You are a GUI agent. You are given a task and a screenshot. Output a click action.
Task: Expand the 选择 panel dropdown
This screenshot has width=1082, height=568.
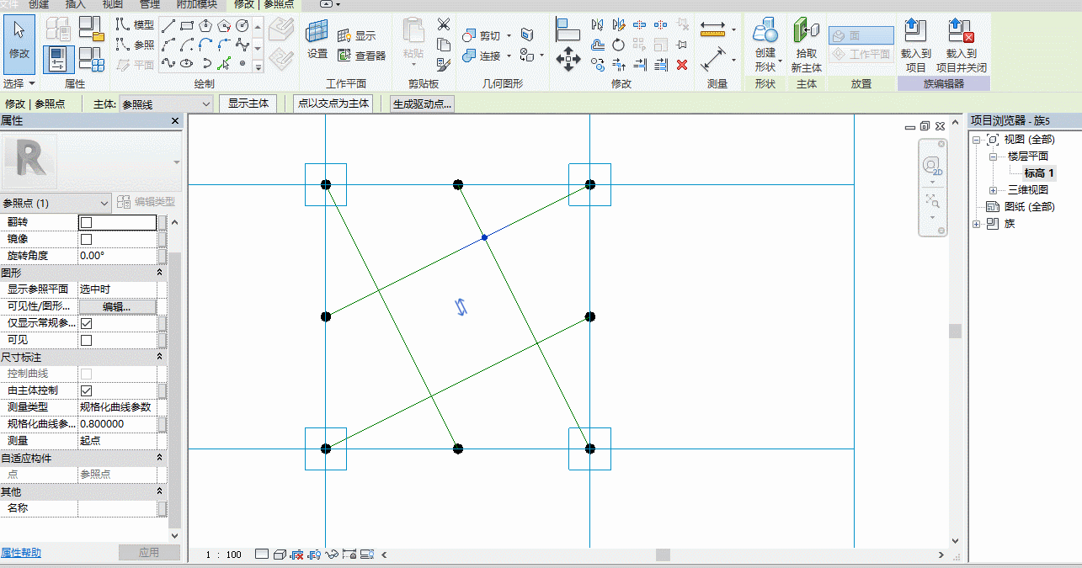19,83
